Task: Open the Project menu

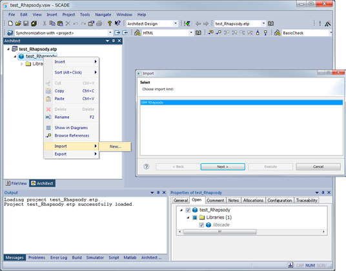Action: [68, 15]
